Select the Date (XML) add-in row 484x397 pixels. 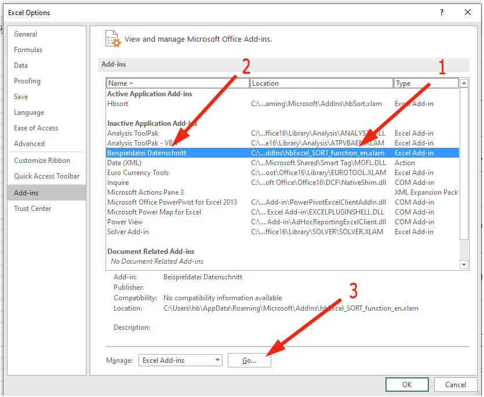(282, 163)
